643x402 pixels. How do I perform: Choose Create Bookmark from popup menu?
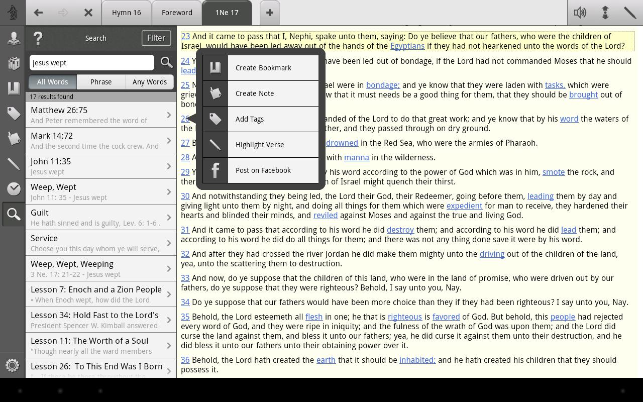pos(261,68)
